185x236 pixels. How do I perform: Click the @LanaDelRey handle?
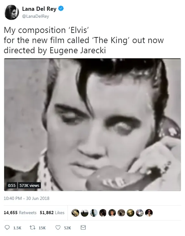tap(35, 16)
